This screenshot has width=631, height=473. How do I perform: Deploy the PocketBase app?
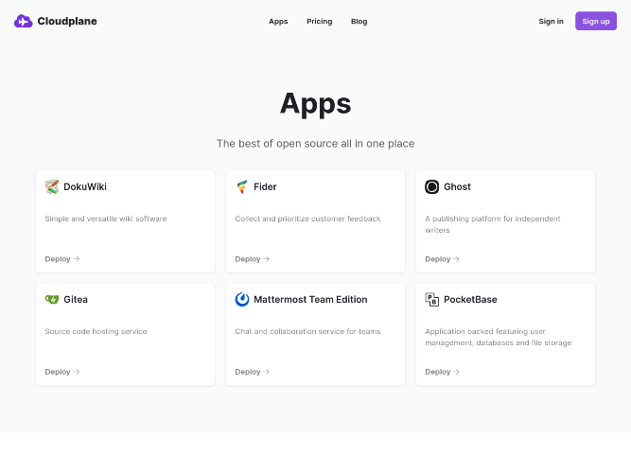442,372
